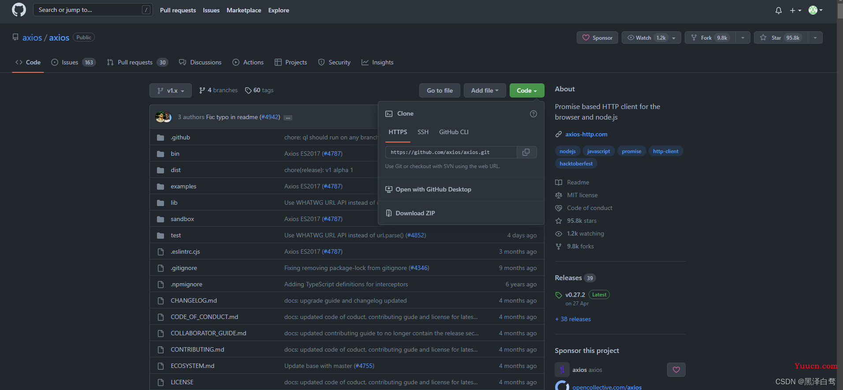843x390 pixels.
Task: Focus the search or jump to field
Action: (x=93, y=10)
